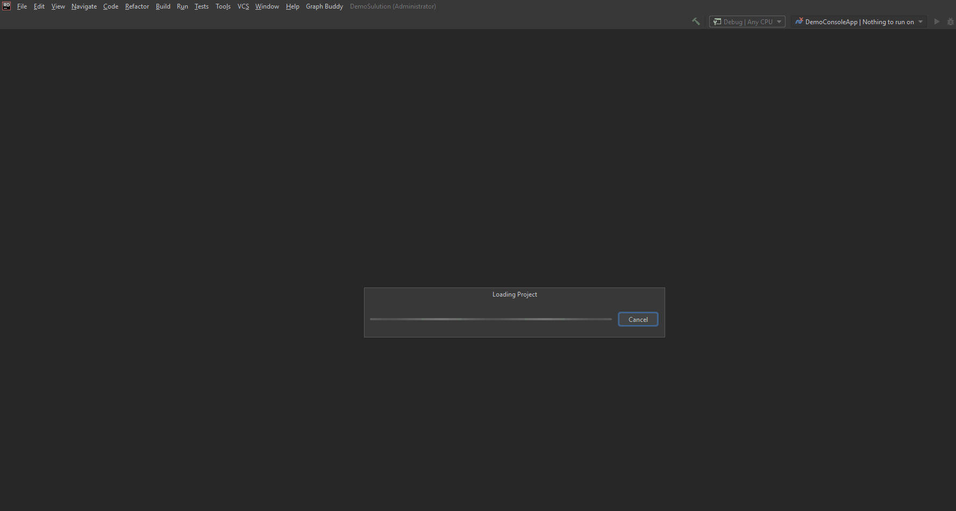Click the DemoSulution (Administrator) title text
Screen dimensions: 956x511
pyautogui.click(x=393, y=6)
